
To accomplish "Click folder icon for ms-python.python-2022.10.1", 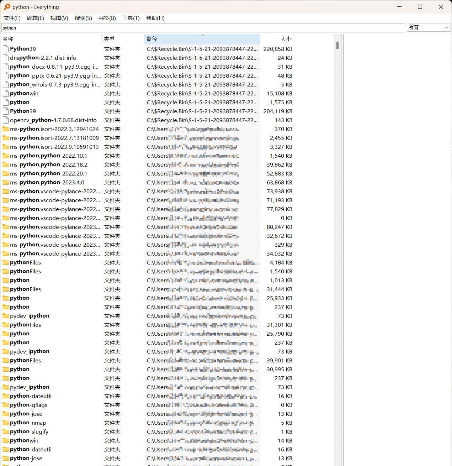I will click(x=5, y=156).
